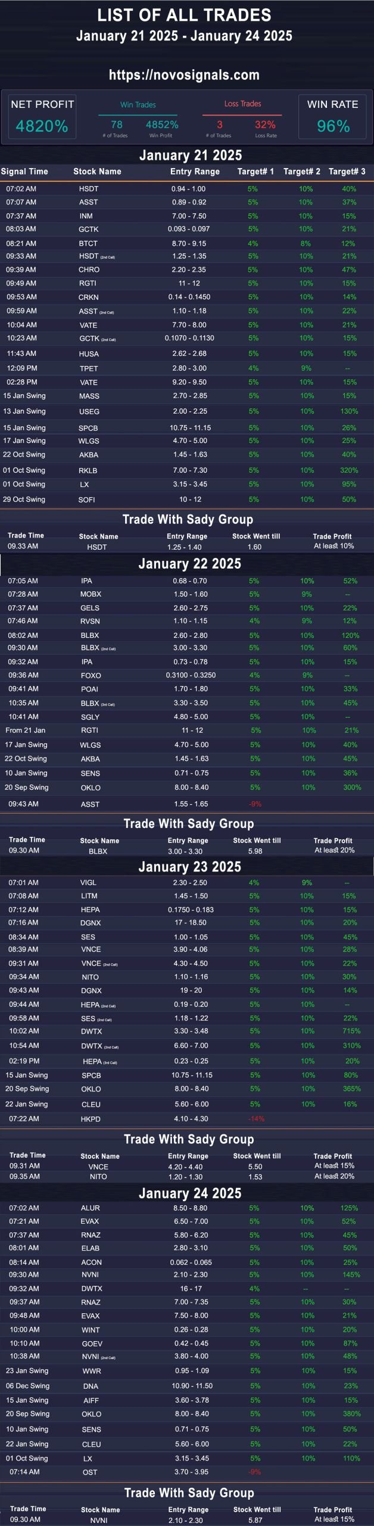Click the Loss Trades heading
The height and width of the screenshot is (1526, 374).
point(242,104)
